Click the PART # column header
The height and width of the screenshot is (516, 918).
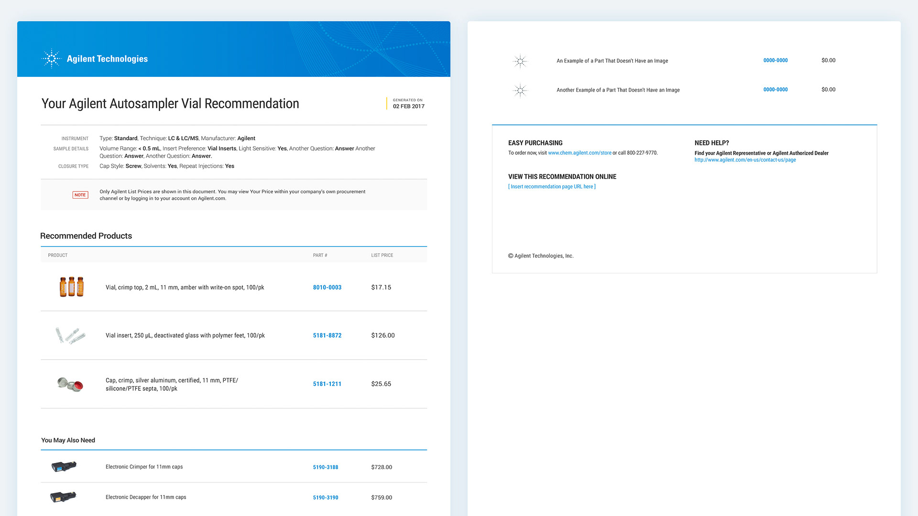[x=320, y=256]
